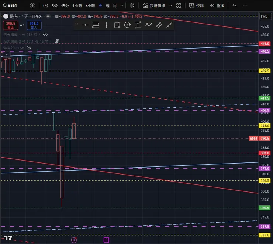Expand the timeframe dropdown arrow
Image resolution: width=273 pixels, height=244 pixels.
pos(122,6)
